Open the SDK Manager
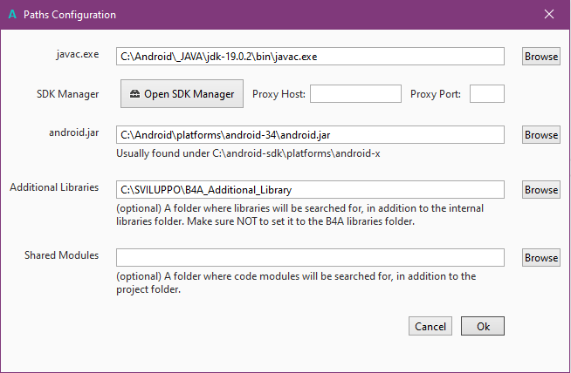The width and height of the screenshot is (571, 373). pos(182,94)
